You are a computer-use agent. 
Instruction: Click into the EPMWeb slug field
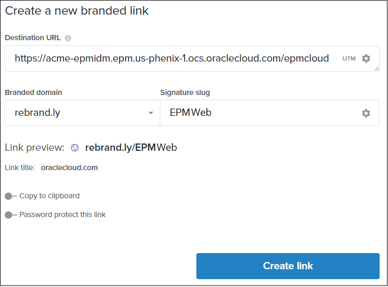pos(256,113)
